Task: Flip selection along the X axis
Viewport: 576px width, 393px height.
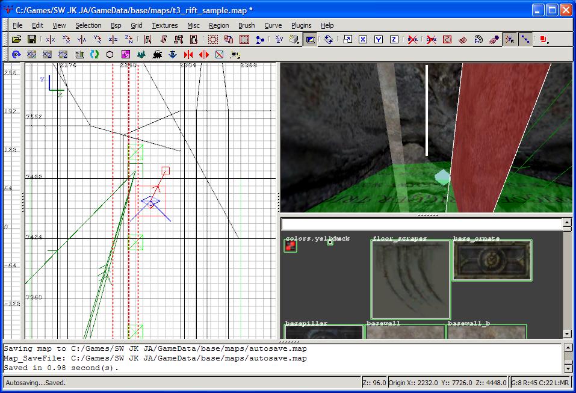Action: [x=51, y=39]
